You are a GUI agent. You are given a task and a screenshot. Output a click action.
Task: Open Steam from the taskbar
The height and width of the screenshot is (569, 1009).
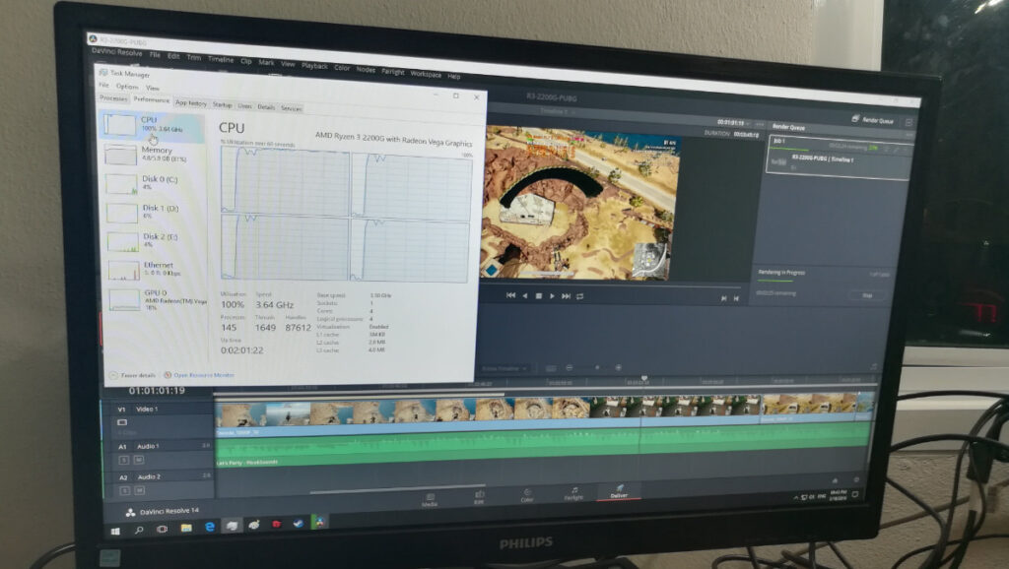298,523
